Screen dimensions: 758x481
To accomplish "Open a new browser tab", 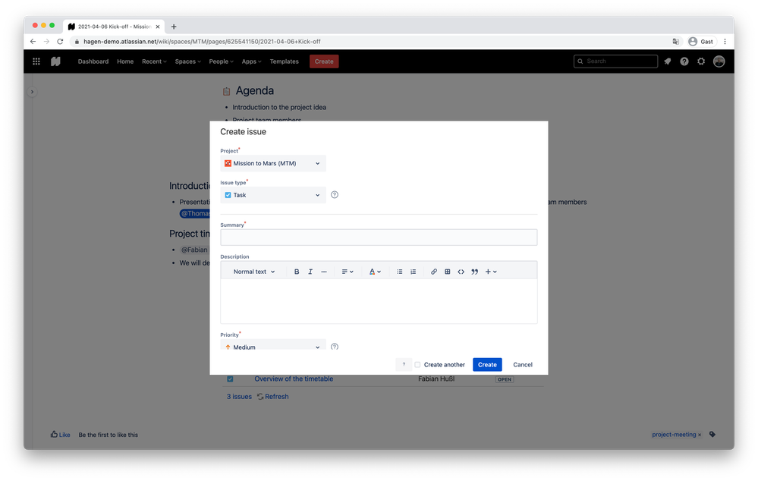I will point(174,27).
